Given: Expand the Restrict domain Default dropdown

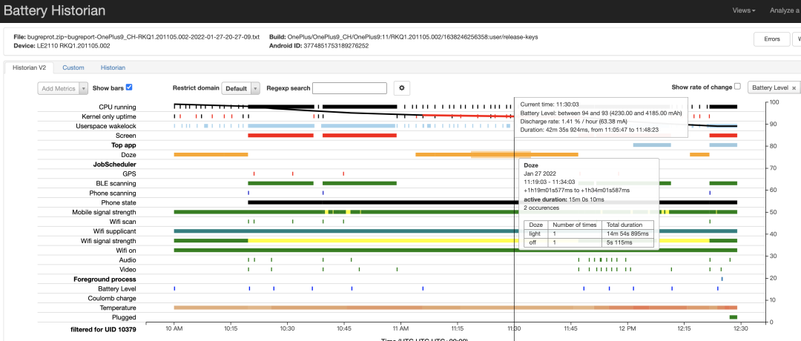Looking at the screenshot, I should 241,88.
